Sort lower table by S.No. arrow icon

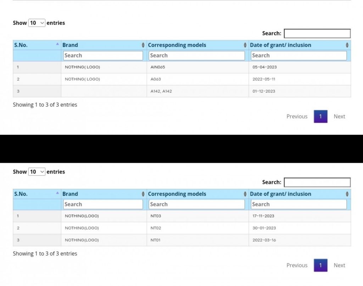(x=57, y=193)
